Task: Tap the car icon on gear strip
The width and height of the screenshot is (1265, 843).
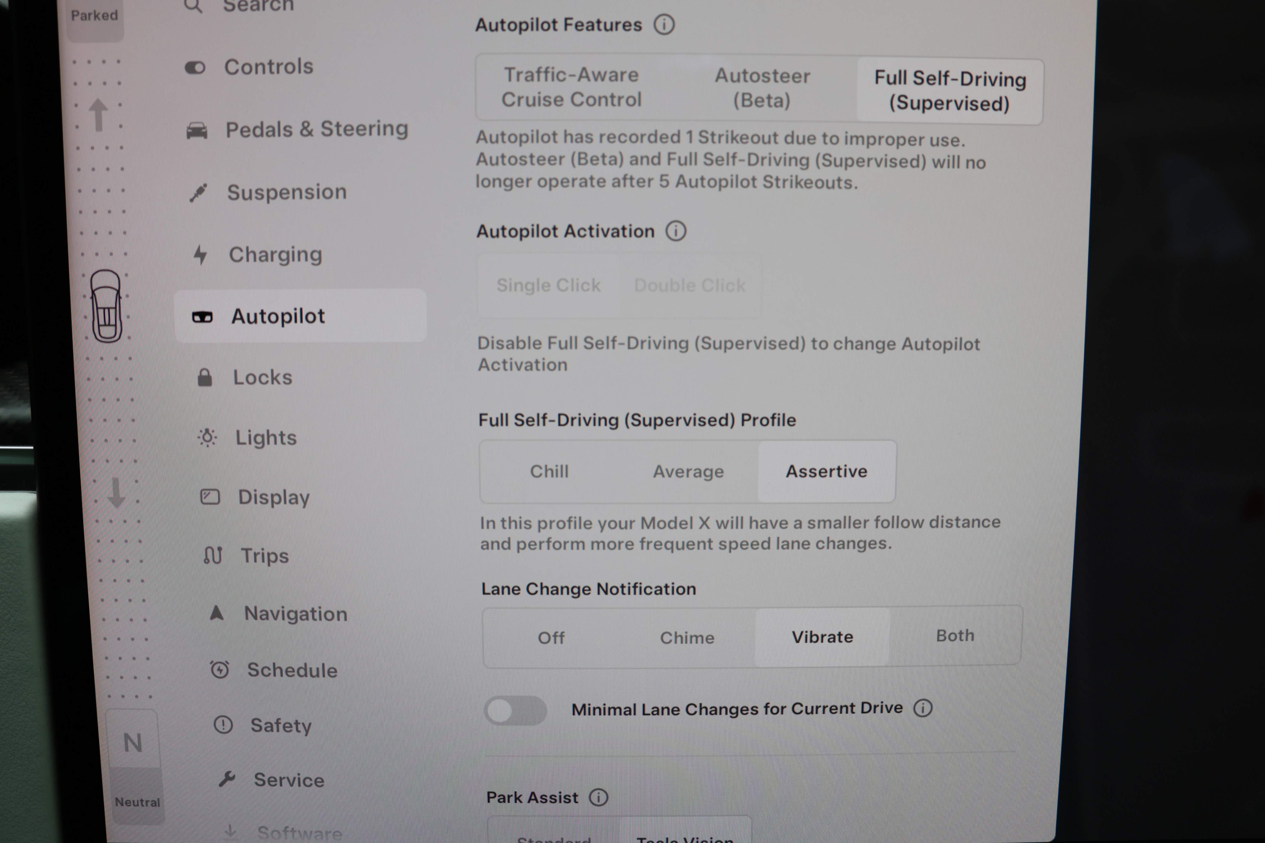Action: point(106,306)
